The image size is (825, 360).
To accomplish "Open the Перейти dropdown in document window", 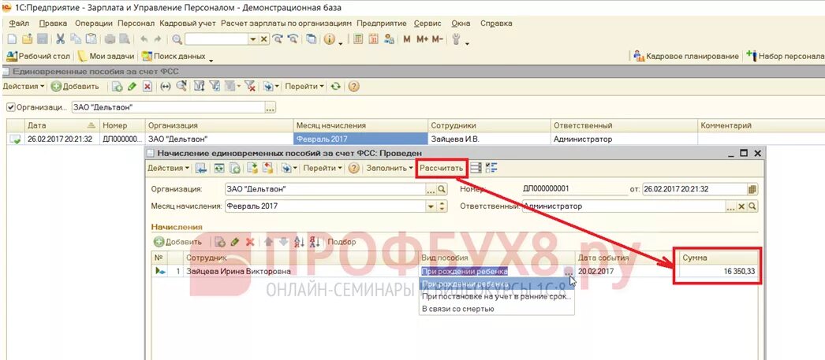I will (323, 168).
